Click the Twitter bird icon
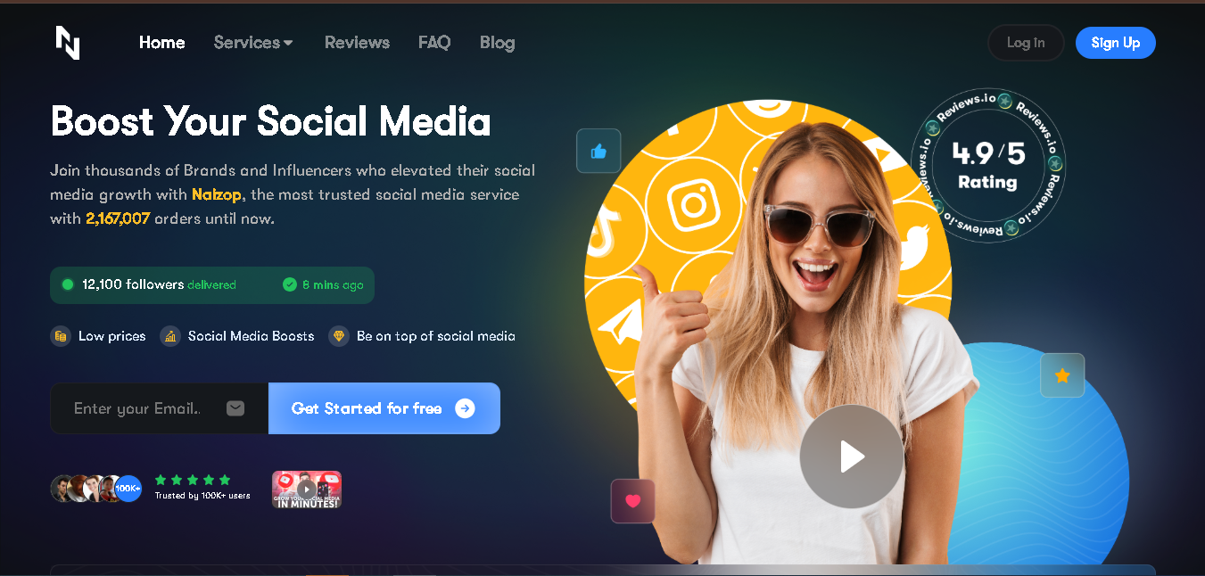 click(x=913, y=247)
